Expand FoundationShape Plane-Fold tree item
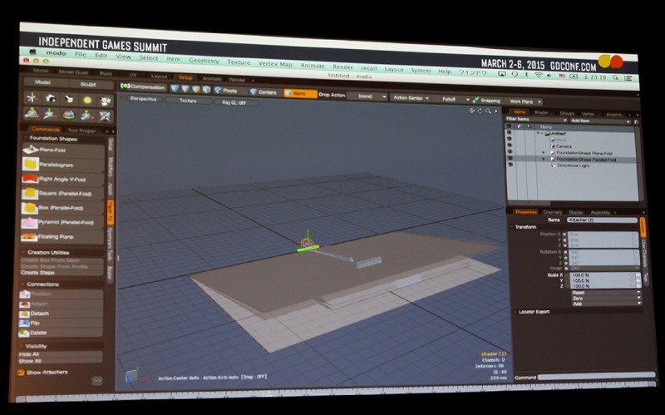 pos(544,152)
